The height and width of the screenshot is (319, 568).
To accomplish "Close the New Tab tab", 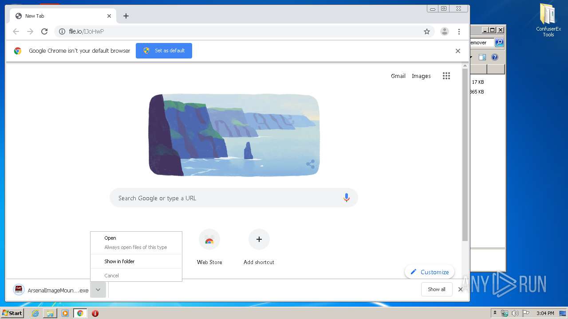I will coord(109,16).
